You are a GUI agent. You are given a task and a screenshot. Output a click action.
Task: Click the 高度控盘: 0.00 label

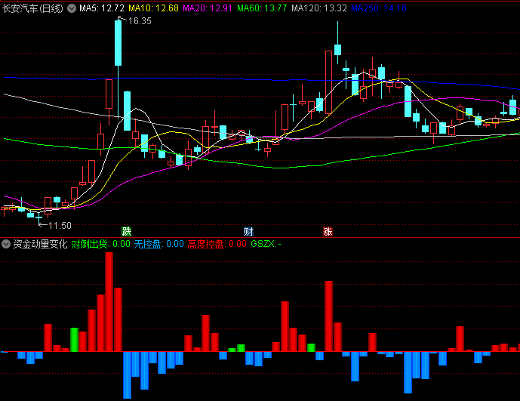217,245
